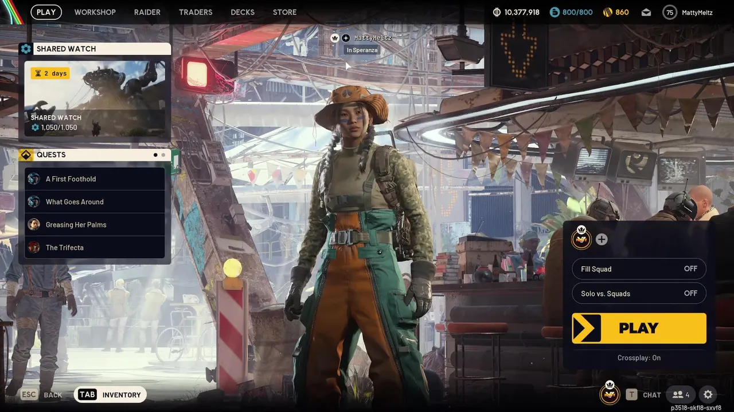This screenshot has width=734, height=412.
Task: Go to the Decks tab
Action: (x=243, y=12)
